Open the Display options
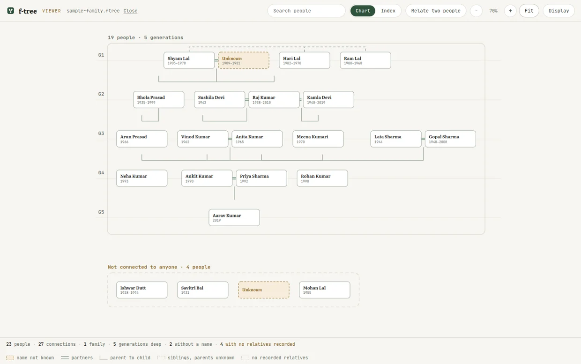Viewport: 581px width, 364px height. [x=559, y=11]
